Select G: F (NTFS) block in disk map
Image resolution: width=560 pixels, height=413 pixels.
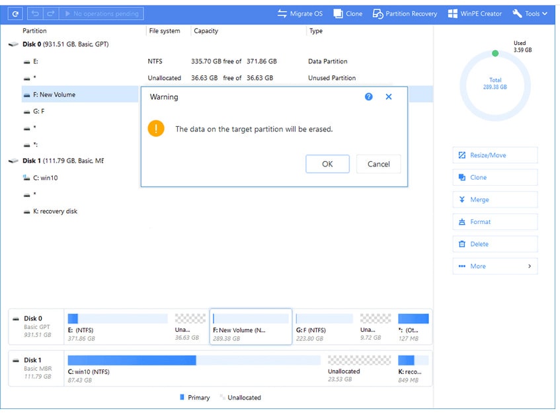[324, 327]
